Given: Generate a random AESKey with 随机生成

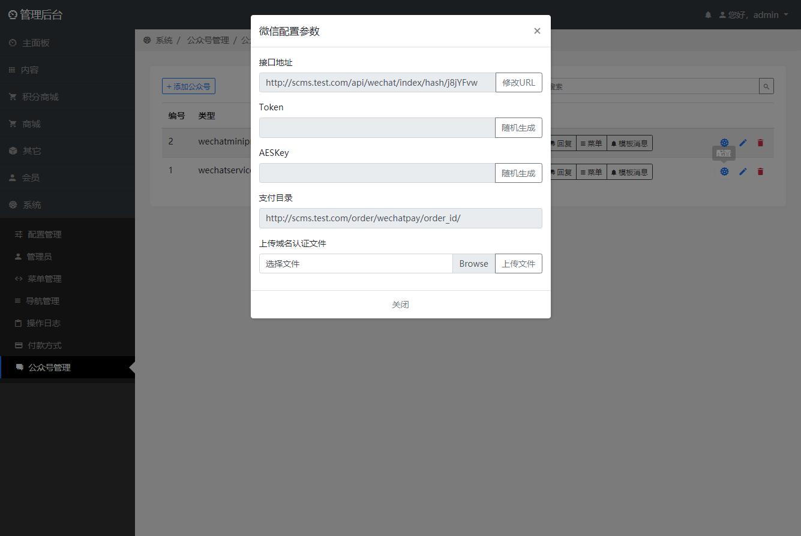Looking at the screenshot, I should 518,173.
